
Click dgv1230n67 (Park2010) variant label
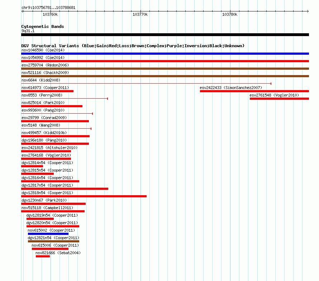44,200
